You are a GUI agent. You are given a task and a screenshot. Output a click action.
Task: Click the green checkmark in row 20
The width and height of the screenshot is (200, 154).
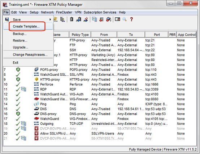18,133
